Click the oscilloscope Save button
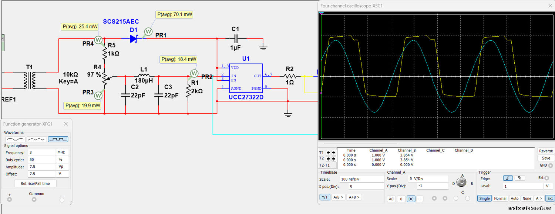Screen dimensions: 555x214 [x=546, y=158]
